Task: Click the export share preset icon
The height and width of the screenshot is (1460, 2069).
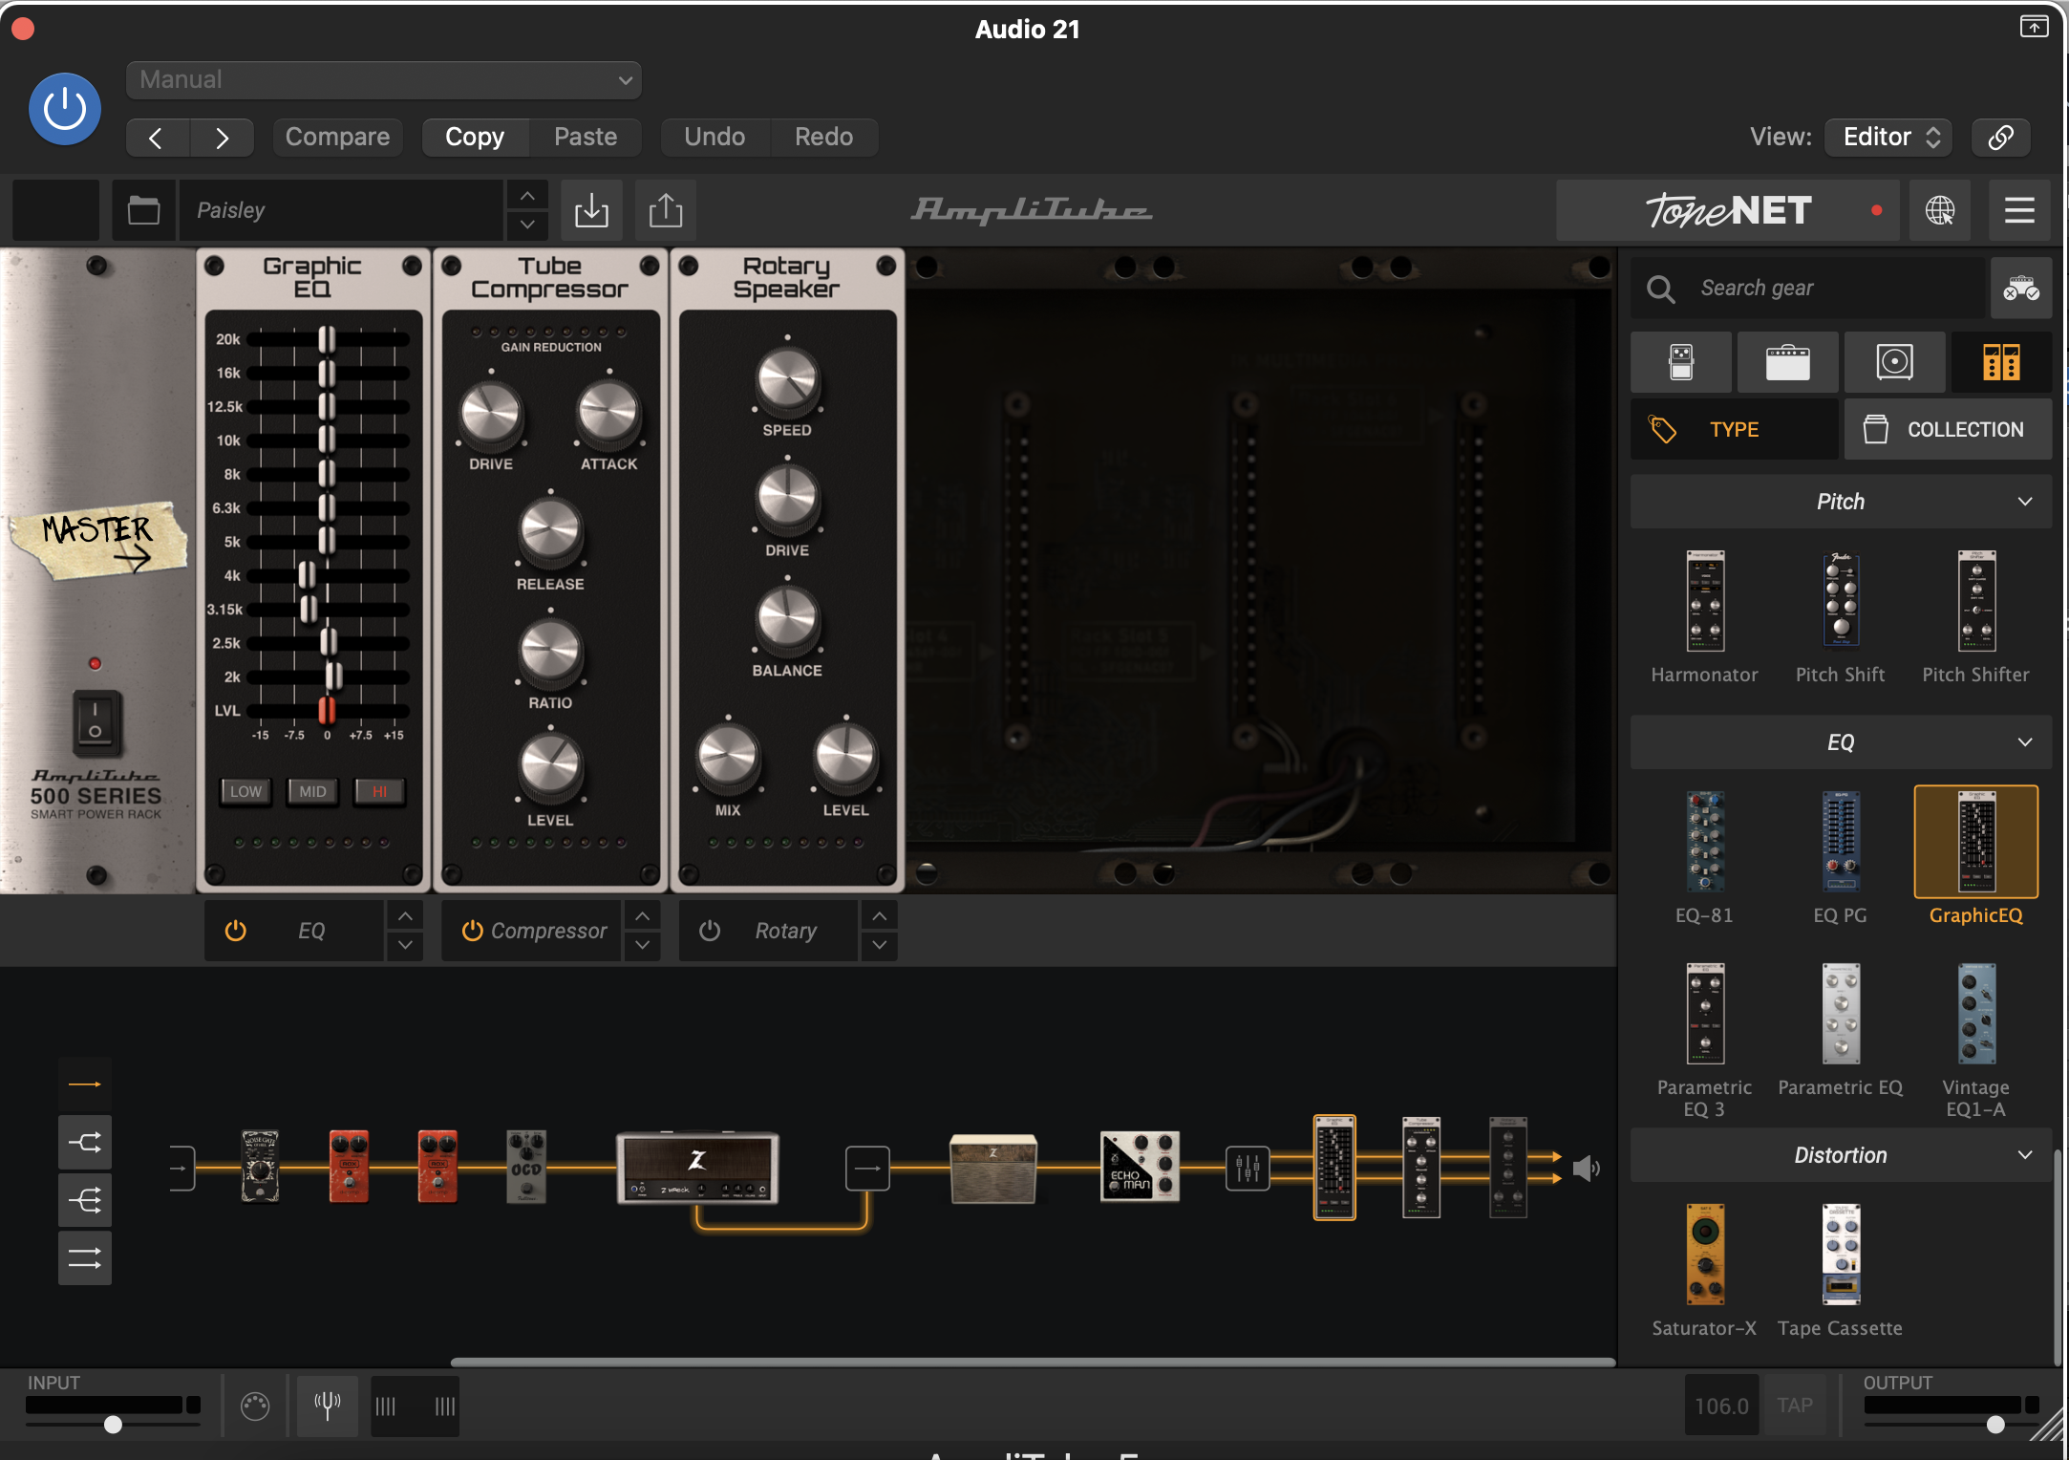Action: tap(666, 210)
